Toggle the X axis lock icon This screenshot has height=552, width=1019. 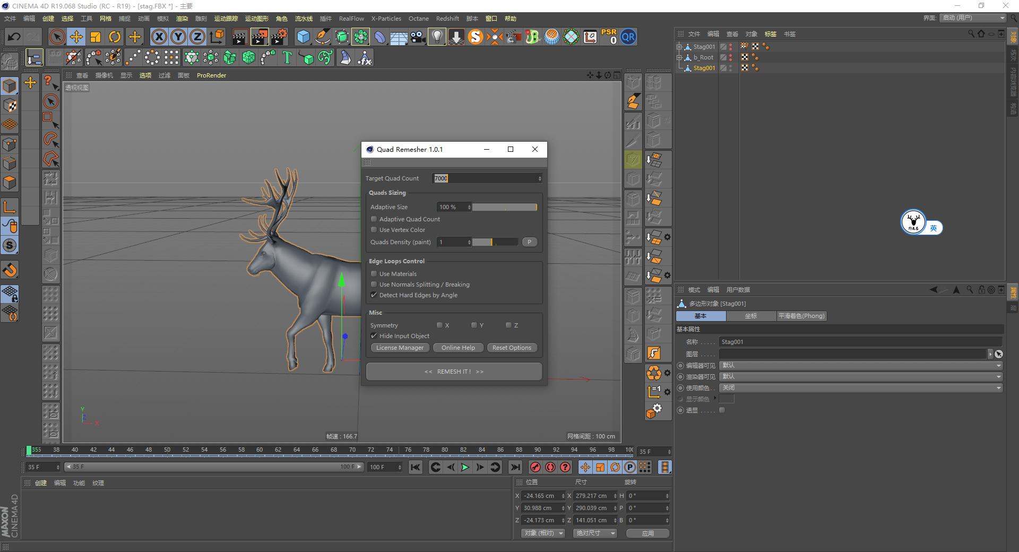[159, 37]
